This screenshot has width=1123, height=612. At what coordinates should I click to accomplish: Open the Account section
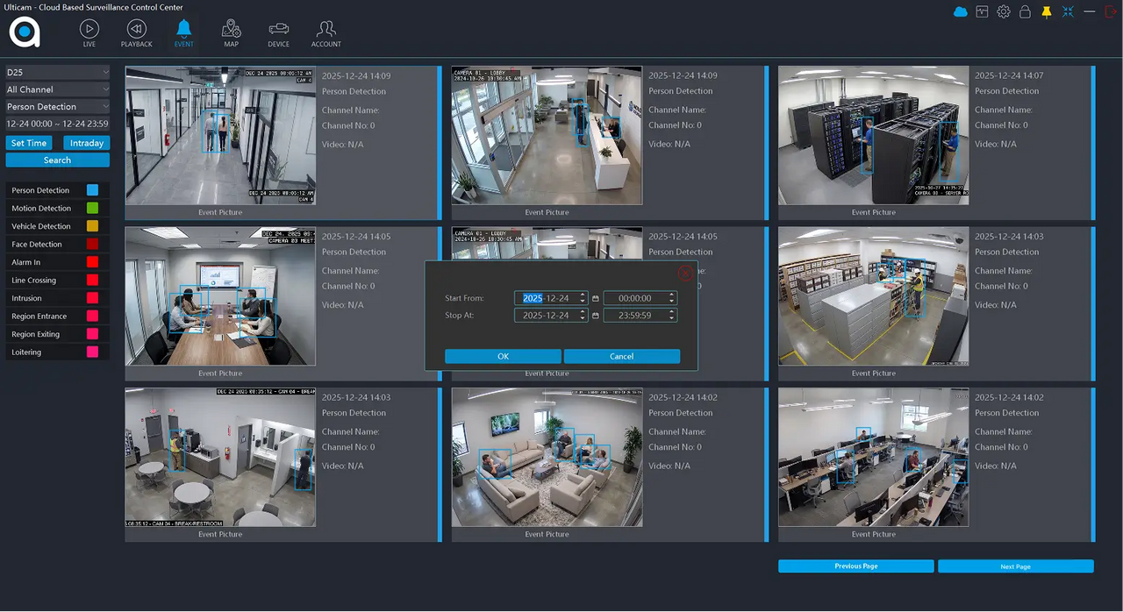pos(325,33)
